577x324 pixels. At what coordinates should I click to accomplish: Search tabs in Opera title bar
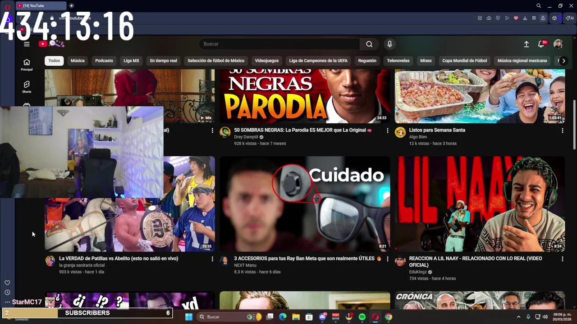pyautogui.click(x=538, y=6)
